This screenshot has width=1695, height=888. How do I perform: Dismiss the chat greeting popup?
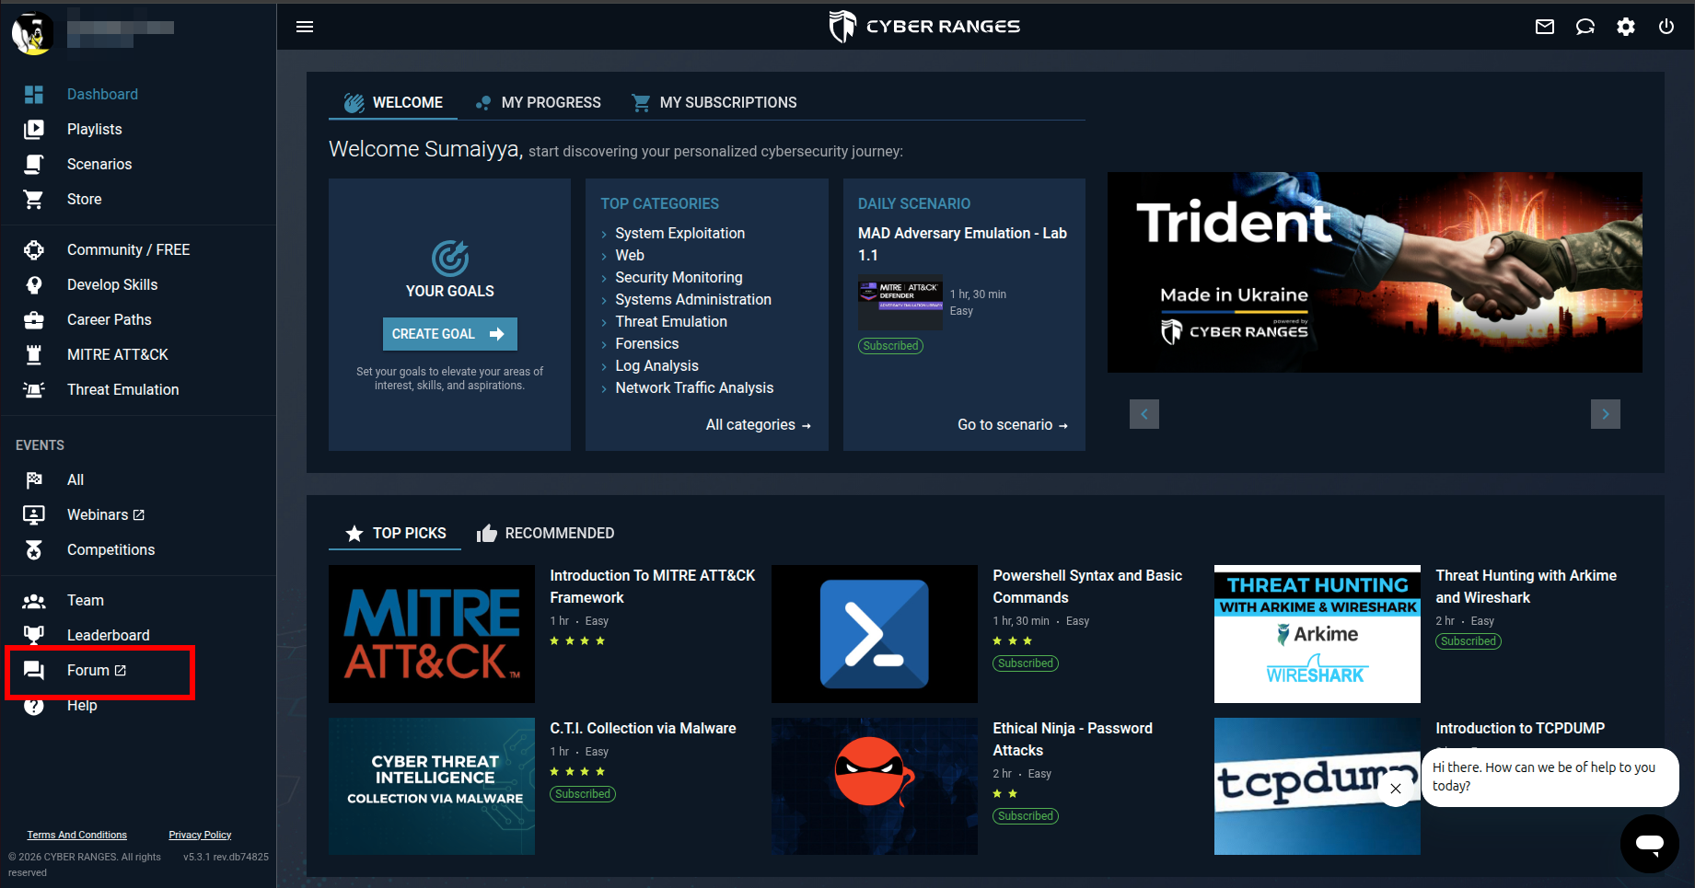click(1396, 789)
